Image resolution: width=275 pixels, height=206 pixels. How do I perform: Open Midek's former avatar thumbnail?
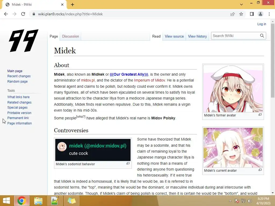pyautogui.click(x=233, y=89)
